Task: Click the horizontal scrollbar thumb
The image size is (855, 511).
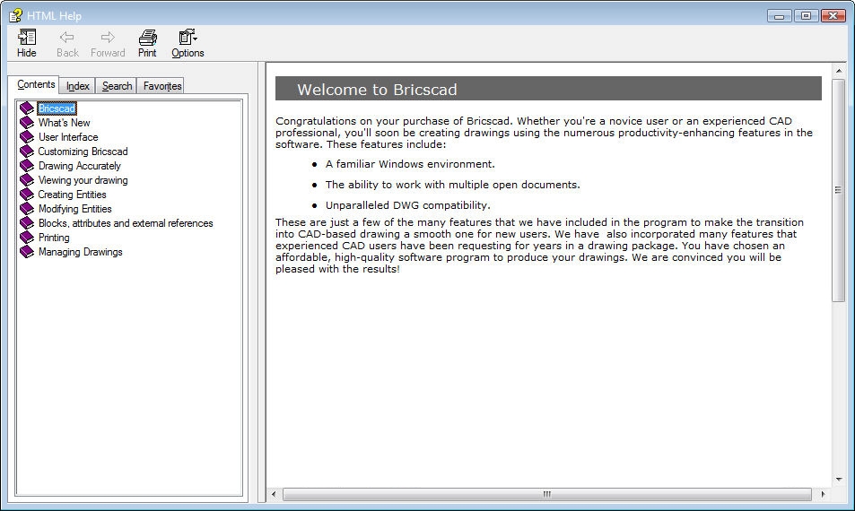Action: tap(547, 494)
